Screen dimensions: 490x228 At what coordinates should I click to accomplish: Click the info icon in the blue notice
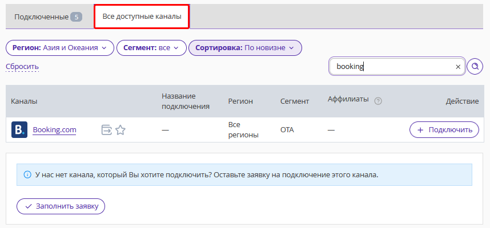click(x=27, y=174)
